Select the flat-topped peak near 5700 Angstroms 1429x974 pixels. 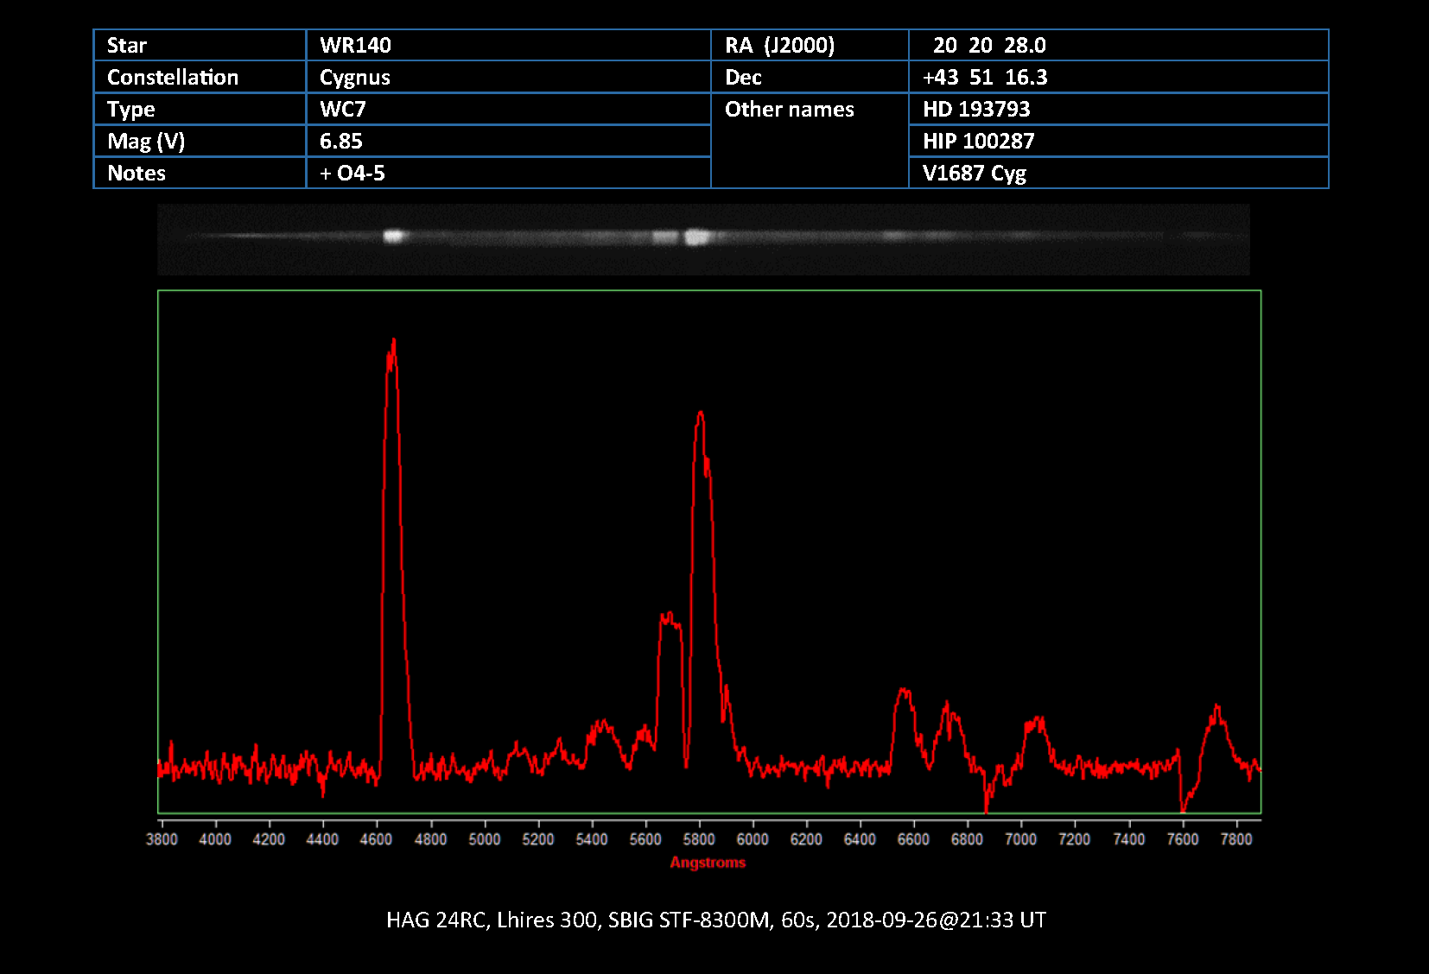670,617
